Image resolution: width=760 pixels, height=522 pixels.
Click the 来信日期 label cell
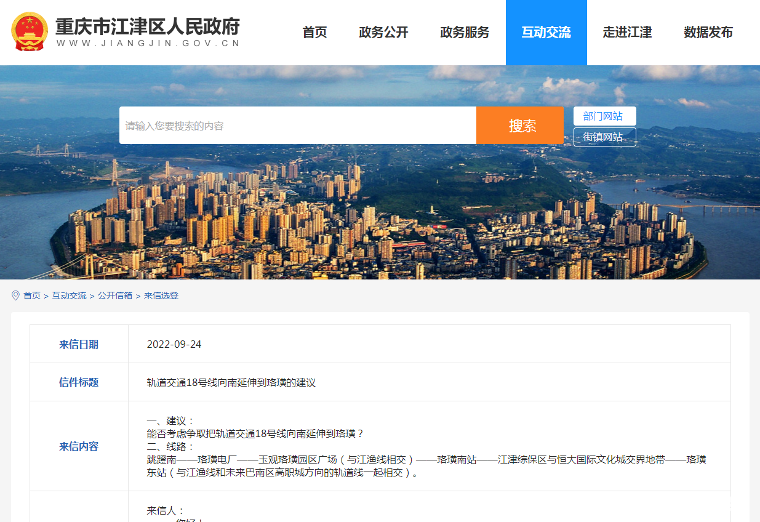(79, 344)
